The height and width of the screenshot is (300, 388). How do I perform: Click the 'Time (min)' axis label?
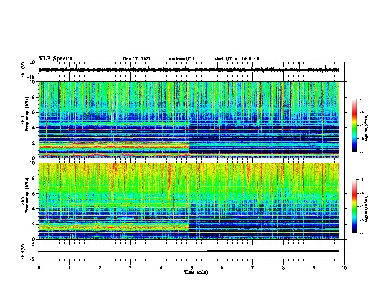[x=196, y=272]
